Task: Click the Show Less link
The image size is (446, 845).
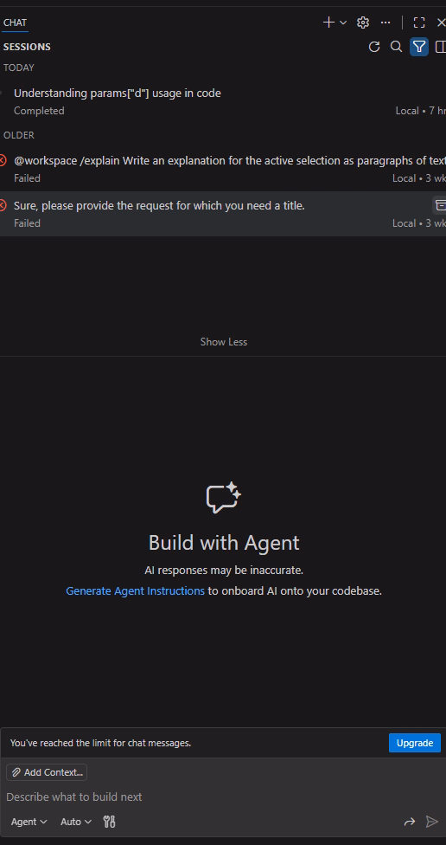Action: (x=224, y=342)
